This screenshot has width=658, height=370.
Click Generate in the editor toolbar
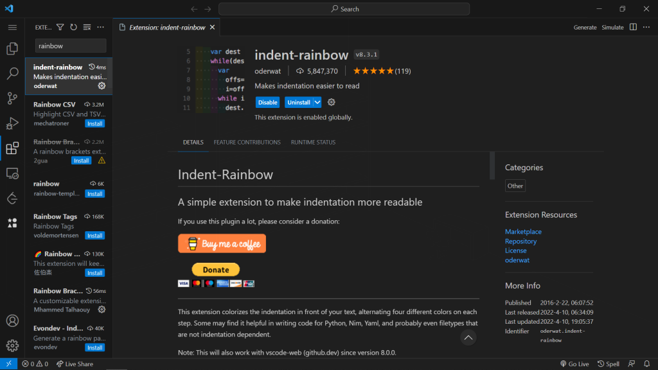(585, 27)
